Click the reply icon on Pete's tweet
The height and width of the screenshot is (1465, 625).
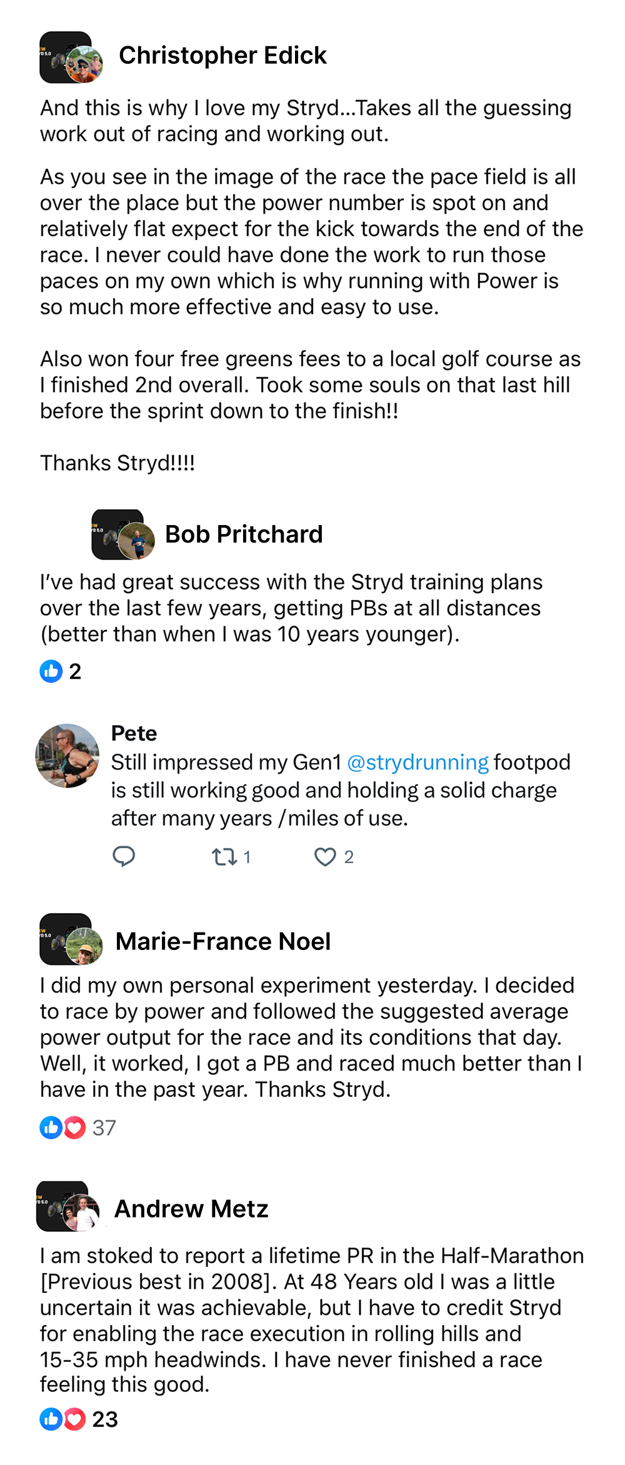(x=124, y=856)
